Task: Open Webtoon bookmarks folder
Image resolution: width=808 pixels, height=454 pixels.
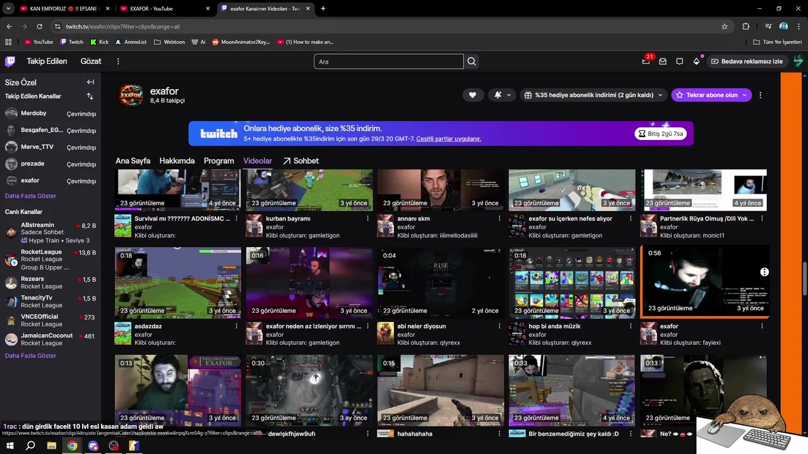Action: click(169, 42)
